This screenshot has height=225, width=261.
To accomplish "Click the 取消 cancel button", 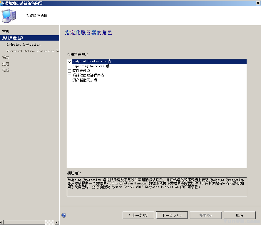I will (240, 215).
